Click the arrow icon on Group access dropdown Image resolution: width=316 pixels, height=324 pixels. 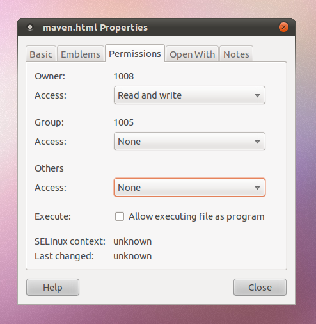point(257,142)
